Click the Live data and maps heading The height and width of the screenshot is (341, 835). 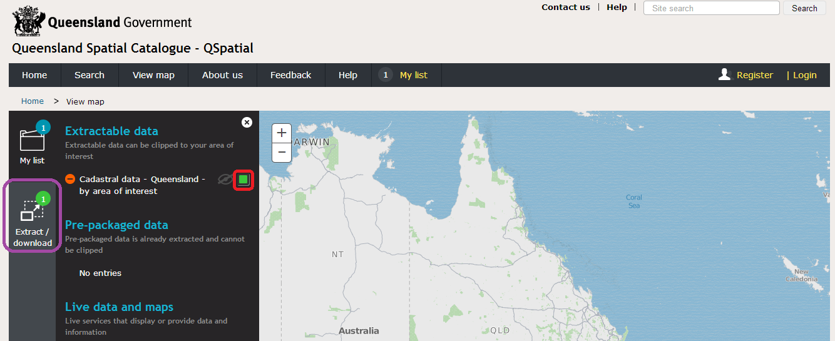(119, 307)
